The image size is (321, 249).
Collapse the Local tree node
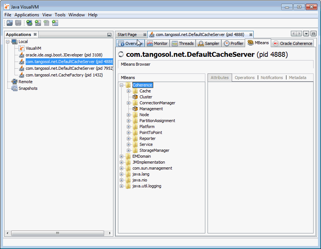[x=7, y=42]
